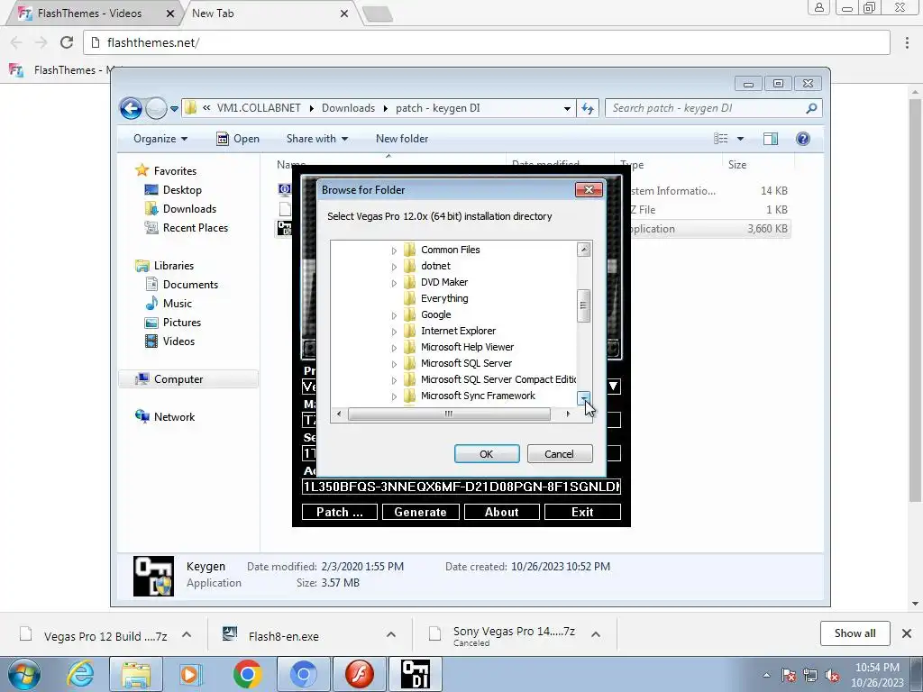Viewport: 923px width, 692px height.
Task: Open the Windows Start menu
Action: tap(24, 674)
